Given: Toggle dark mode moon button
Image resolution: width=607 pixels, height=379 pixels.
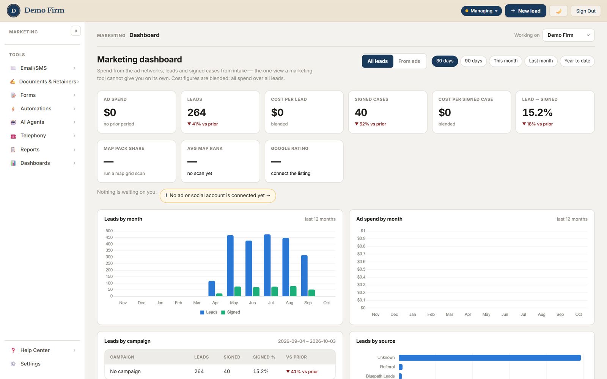Looking at the screenshot, I should (x=558, y=11).
